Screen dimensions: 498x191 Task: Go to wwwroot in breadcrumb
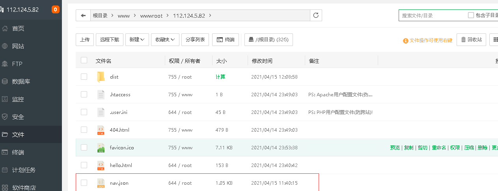[x=151, y=16]
